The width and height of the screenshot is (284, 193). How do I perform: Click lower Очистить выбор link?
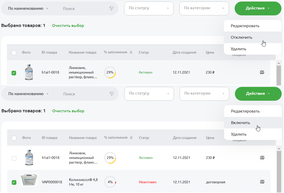pyautogui.click(x=68, y=111)
